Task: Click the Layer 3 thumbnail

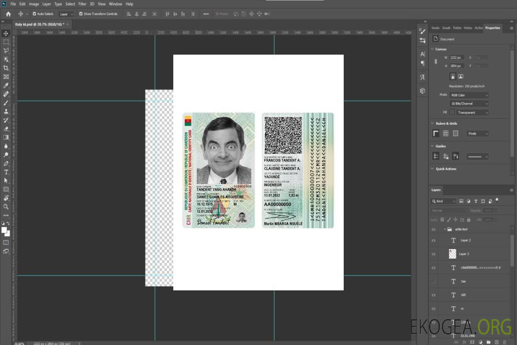Action: (453, 253)
